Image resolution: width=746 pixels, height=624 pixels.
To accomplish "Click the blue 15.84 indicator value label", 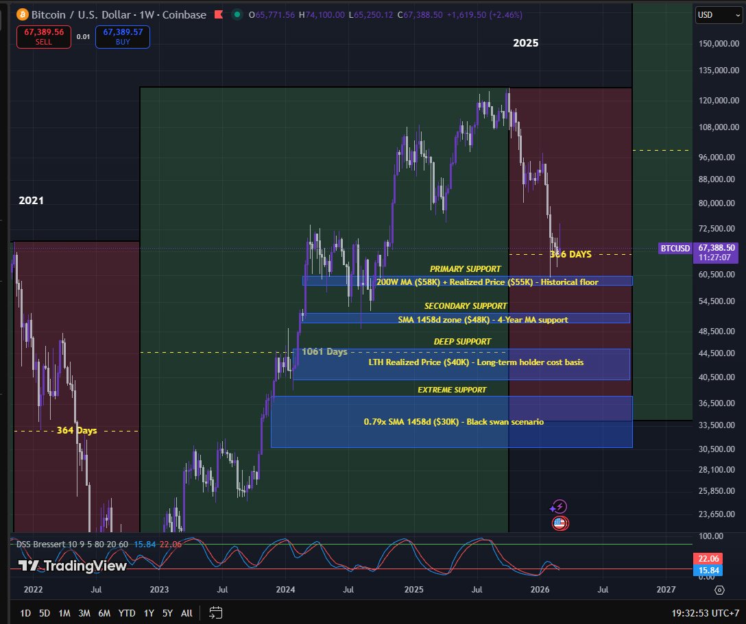I will point(708,571).
